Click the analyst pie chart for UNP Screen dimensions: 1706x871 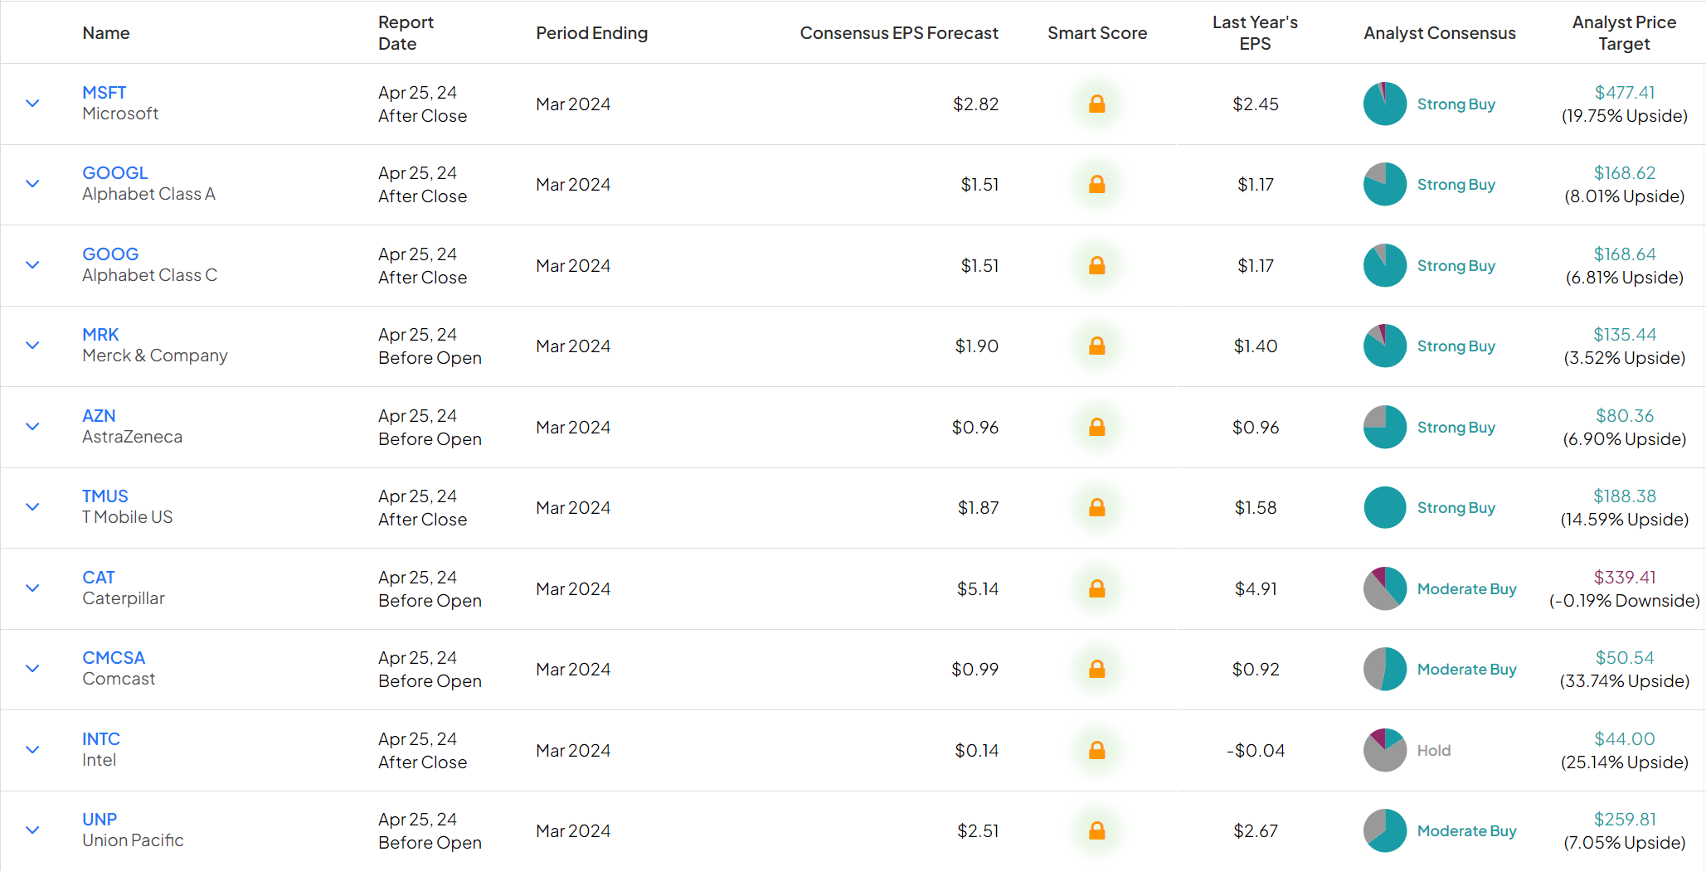click(1385, 830)
